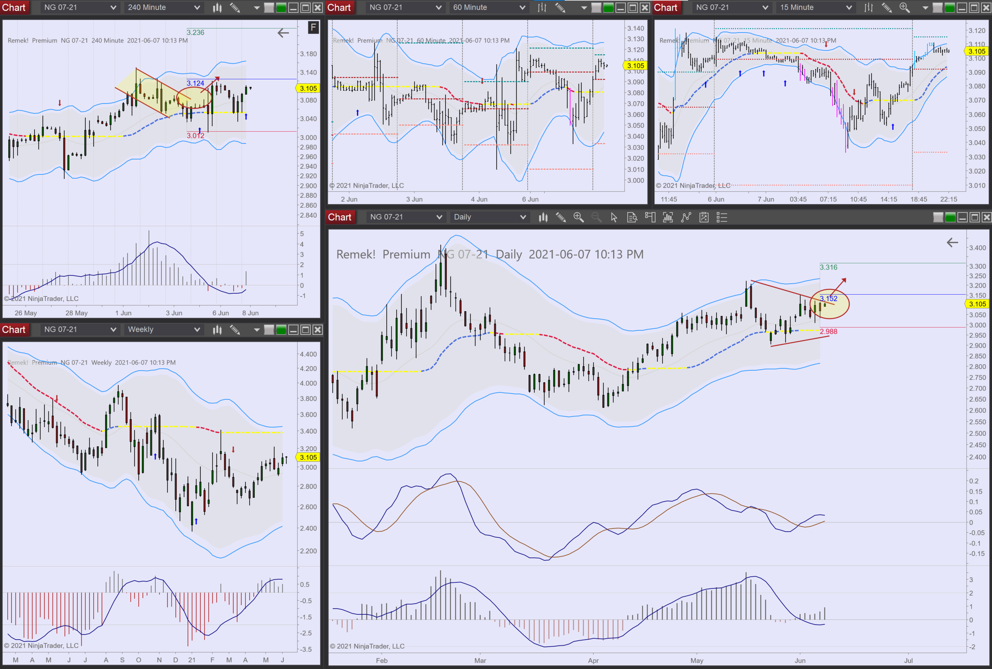Open bar type selector on Daily chart
Viewport: 992px width, 669px height.
pyautogui.click(x=543, y=217)
